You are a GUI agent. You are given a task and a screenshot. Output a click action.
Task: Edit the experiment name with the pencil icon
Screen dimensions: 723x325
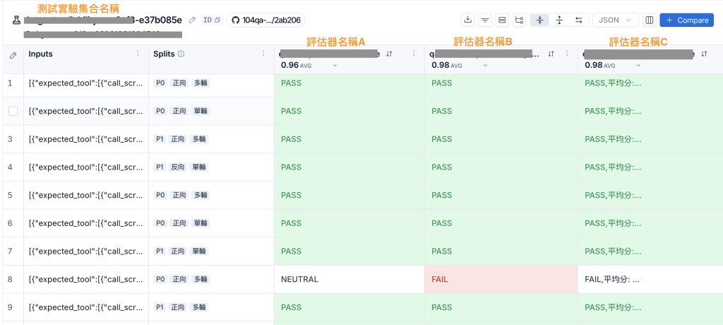click(x=193, y=20)
